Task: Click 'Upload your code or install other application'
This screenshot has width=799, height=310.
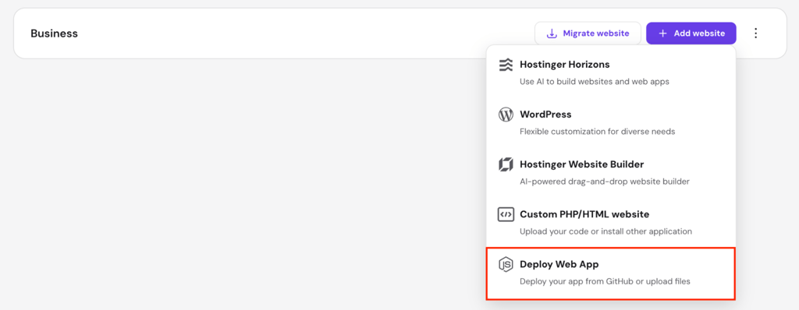Action: 605,231
